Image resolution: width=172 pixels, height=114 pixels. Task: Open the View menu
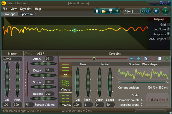pyautogui.click(x=13, y=9)
